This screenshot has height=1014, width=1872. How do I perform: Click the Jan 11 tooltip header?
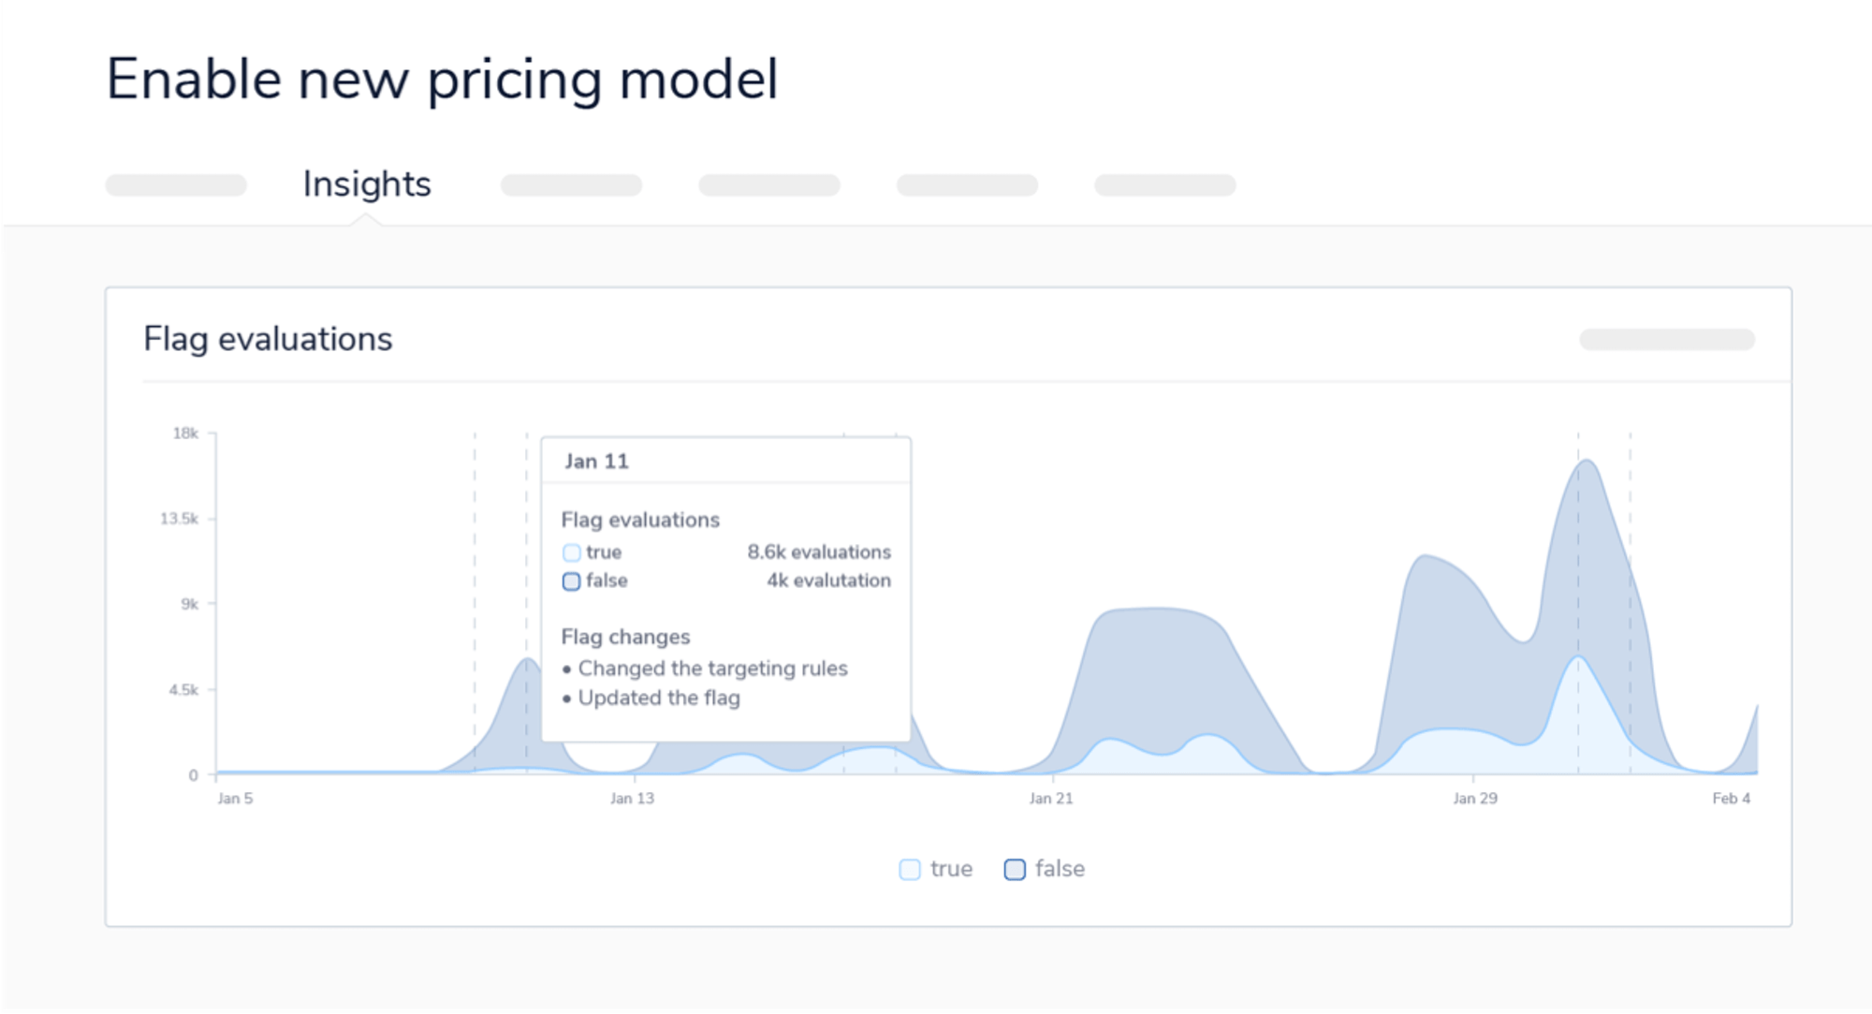click(596, 461)
